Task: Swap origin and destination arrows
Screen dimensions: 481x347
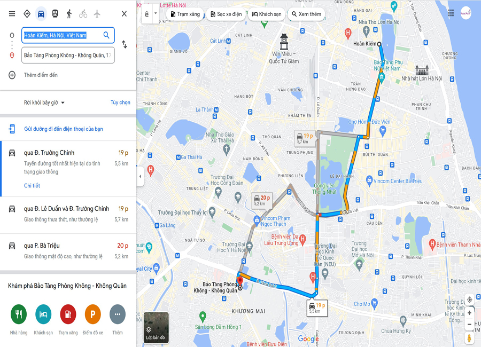Action: pos(124,44)
